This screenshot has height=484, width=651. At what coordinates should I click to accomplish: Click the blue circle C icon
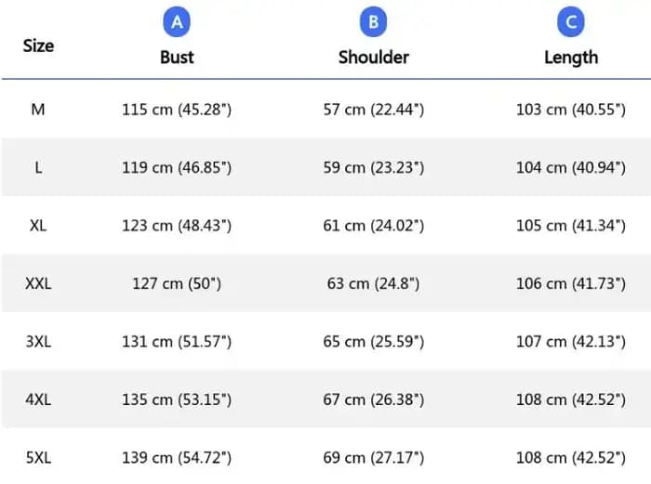click(x=571, y=21)
